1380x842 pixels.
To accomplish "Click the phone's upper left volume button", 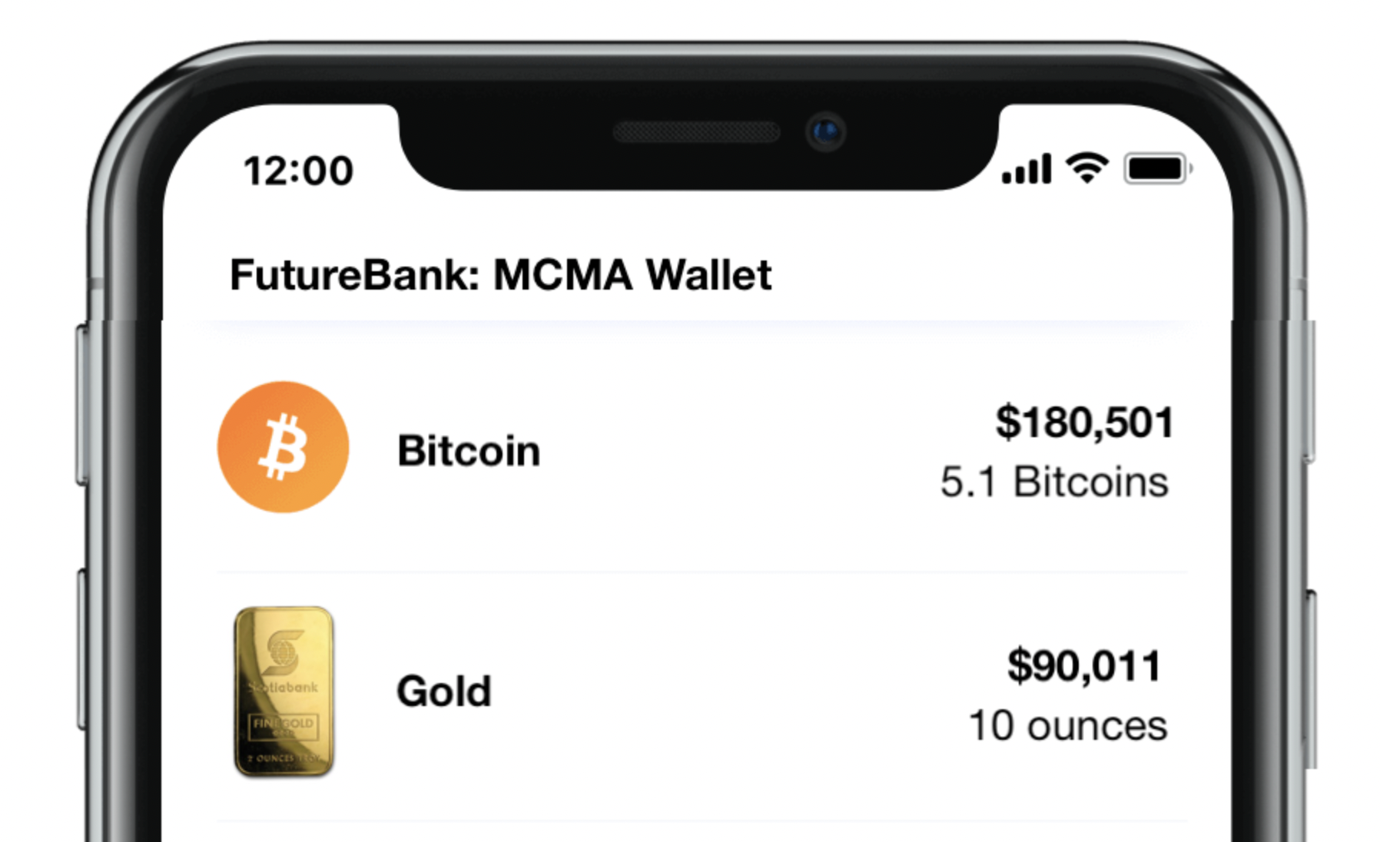I will pos(81,405).
